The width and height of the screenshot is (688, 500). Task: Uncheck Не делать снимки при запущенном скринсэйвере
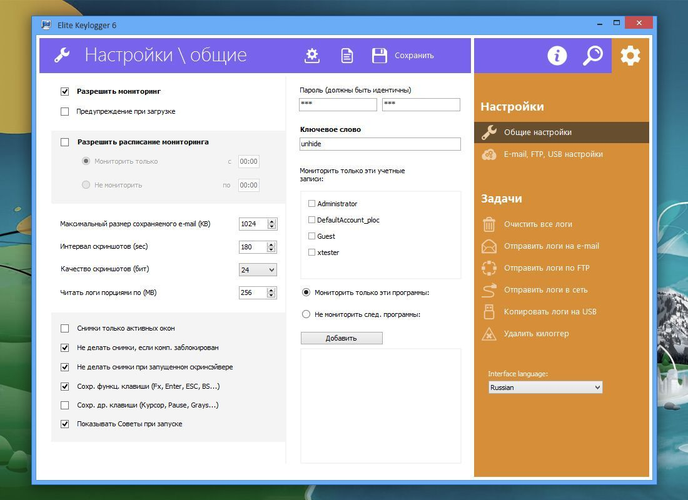click(65, 367)
